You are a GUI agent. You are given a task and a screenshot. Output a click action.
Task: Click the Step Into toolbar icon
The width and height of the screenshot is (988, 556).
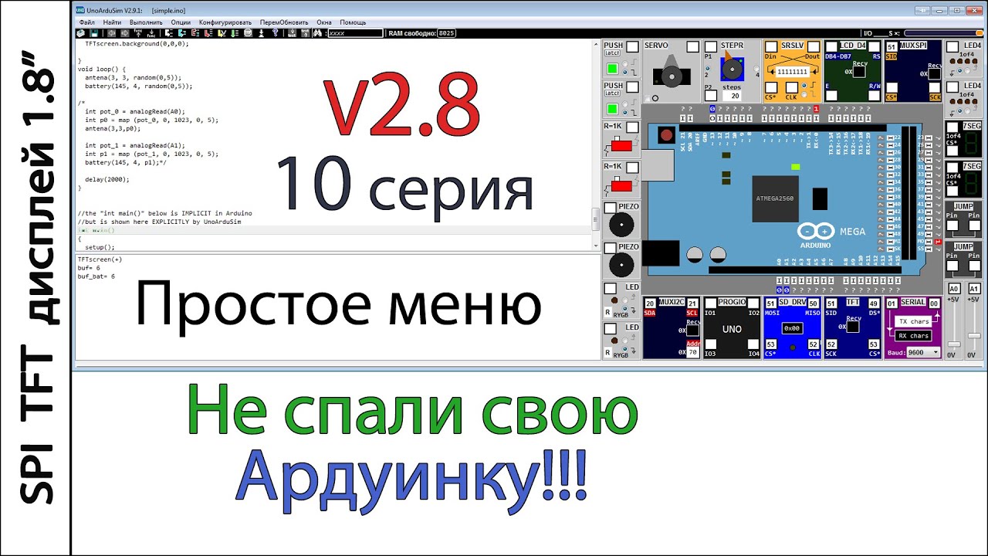click(x=167, y=33)
